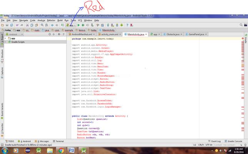
Task: Click the Make Project icon
Action: (x=62, y=25)
